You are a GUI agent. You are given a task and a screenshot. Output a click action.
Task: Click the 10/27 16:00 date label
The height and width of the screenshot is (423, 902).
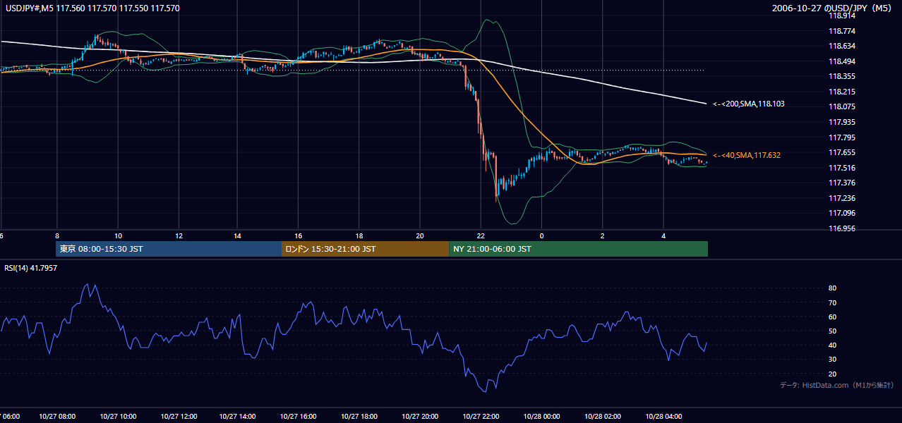pos(299,417)
